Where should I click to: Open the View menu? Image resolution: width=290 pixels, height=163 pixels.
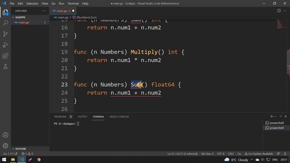tap(45, 4)
